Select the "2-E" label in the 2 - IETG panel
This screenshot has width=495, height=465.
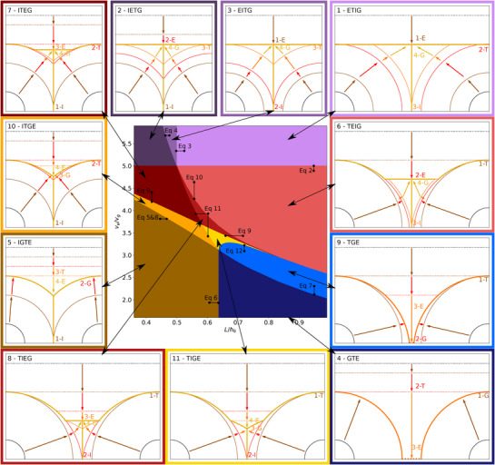click(x=171, y=40)
